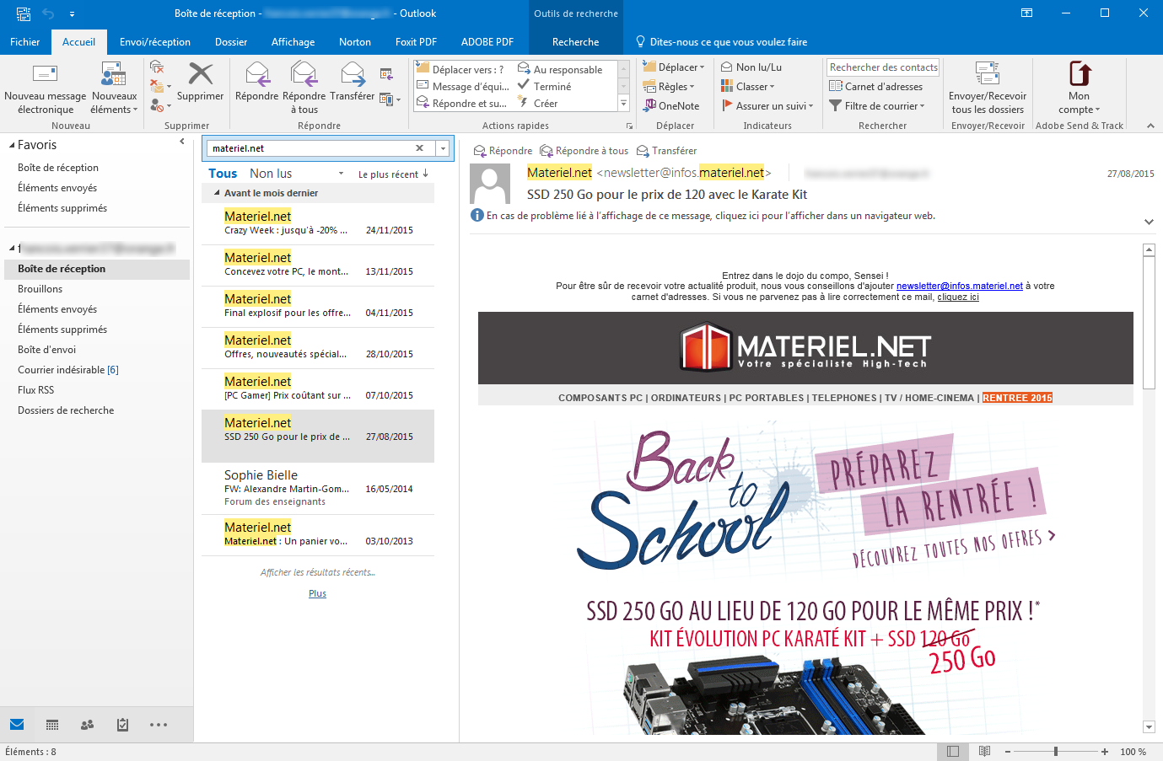Click zoom out minus button
This screenshot has height=761, width=1163.
pos(1006,751)
